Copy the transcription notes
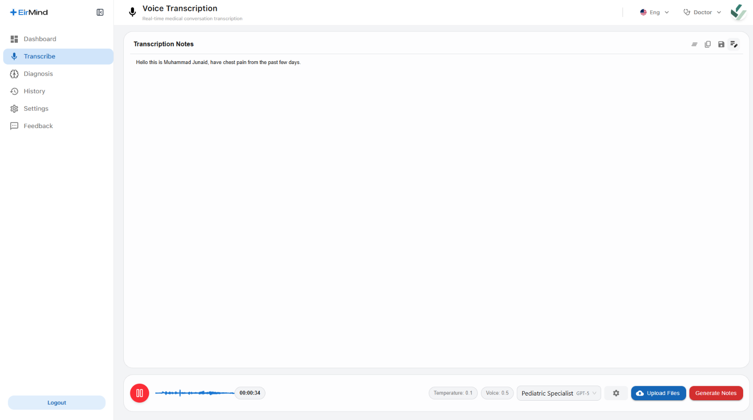Image resolution: width=753 pixels, height=420 pixels. (x=707, y=44)
